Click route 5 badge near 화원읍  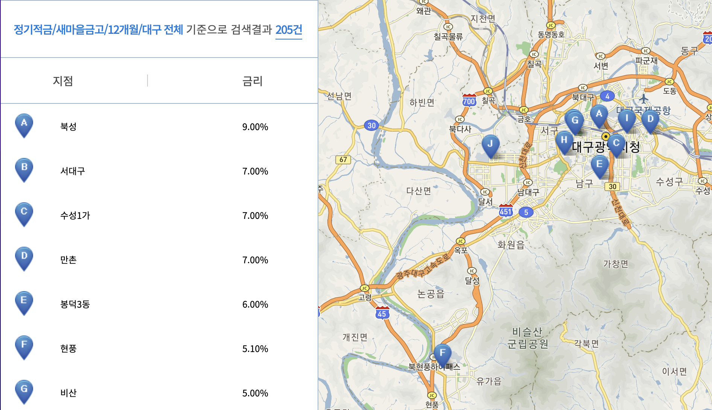(x=526, y=212)
